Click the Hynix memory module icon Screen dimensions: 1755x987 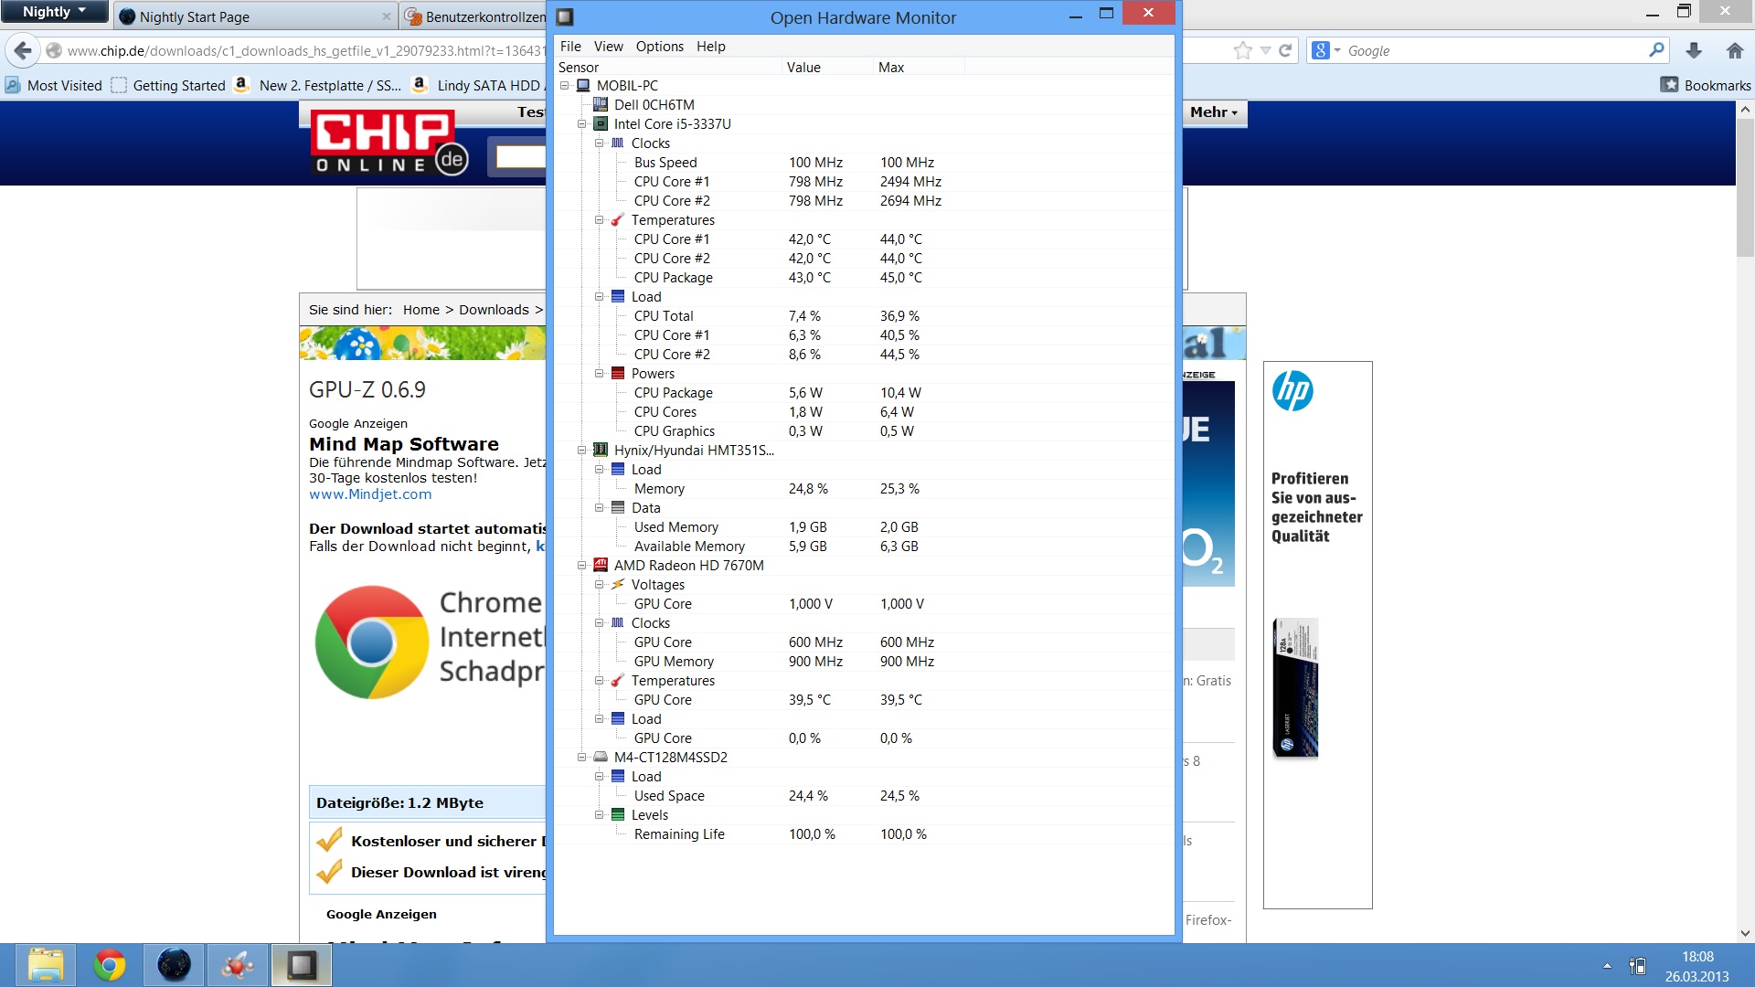coord(601,451)
